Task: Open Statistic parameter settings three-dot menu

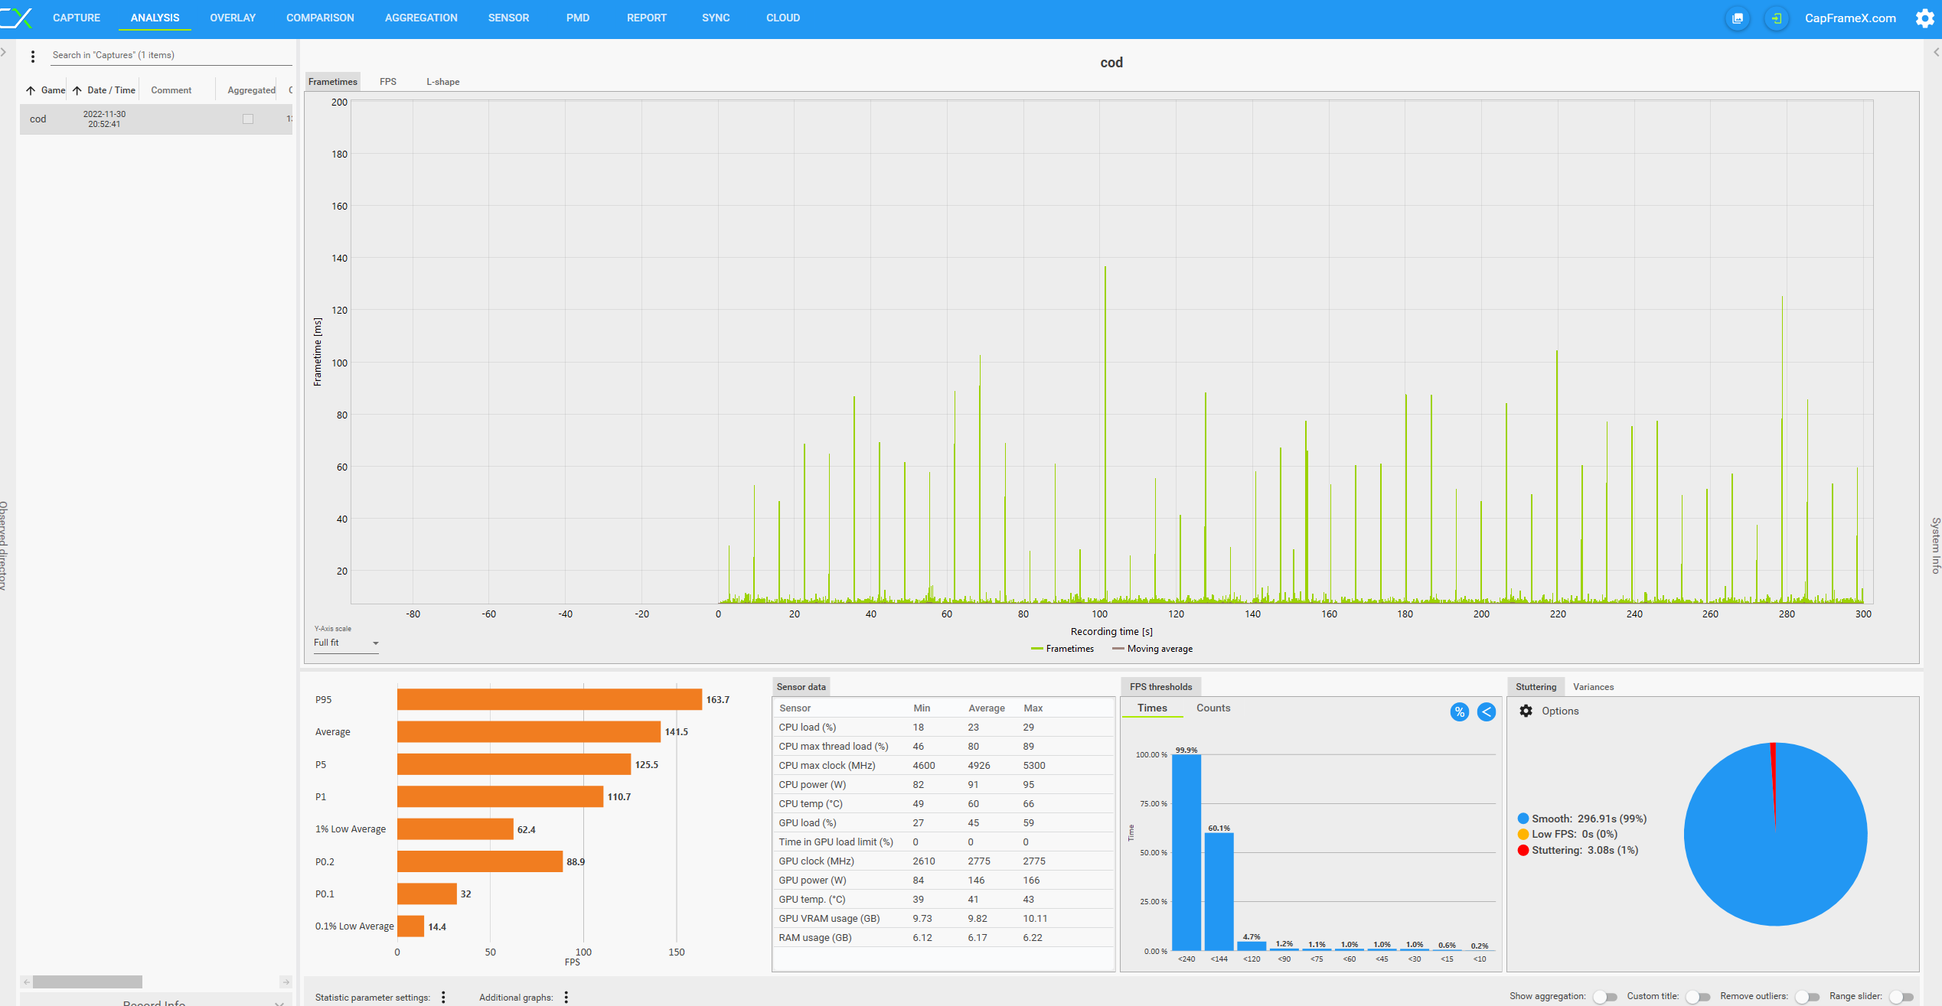Action: pos(443,997)
